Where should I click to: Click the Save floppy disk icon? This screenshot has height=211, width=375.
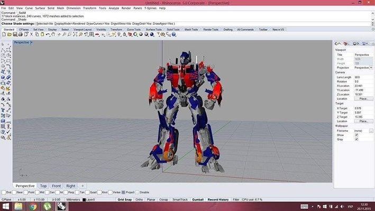[x=15, y=34]
